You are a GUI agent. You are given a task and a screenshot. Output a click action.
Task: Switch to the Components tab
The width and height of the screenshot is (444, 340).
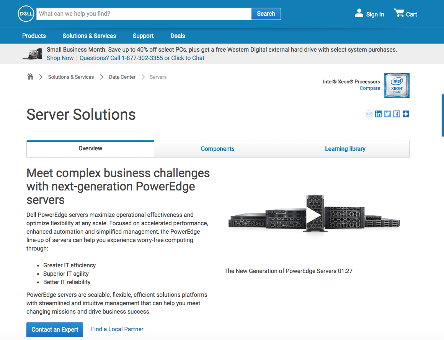click(x=217, y=149)
